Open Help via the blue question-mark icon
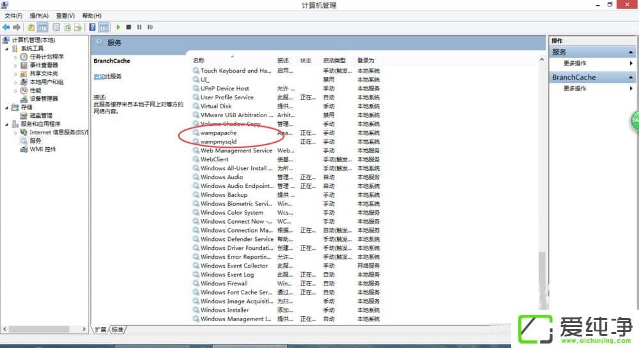The image size is (639, 348). [93, 27]
